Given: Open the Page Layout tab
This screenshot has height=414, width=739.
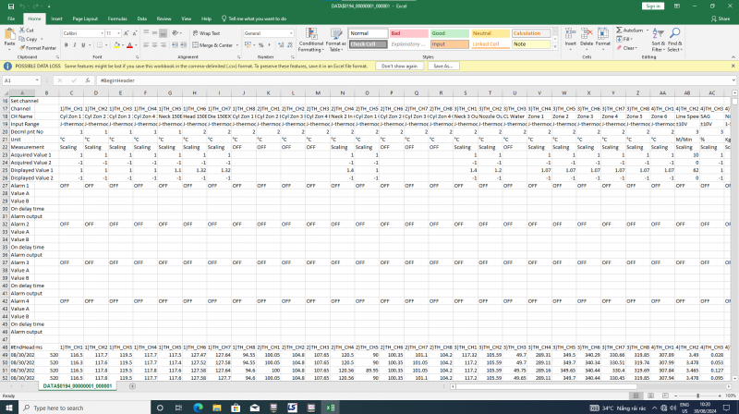Looking at the screenshot, I should (86, 18).
